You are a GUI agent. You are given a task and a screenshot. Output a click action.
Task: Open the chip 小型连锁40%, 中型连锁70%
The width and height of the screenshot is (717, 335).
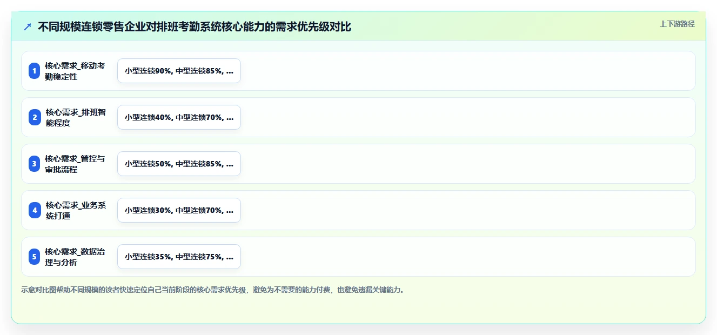point(179,117)
